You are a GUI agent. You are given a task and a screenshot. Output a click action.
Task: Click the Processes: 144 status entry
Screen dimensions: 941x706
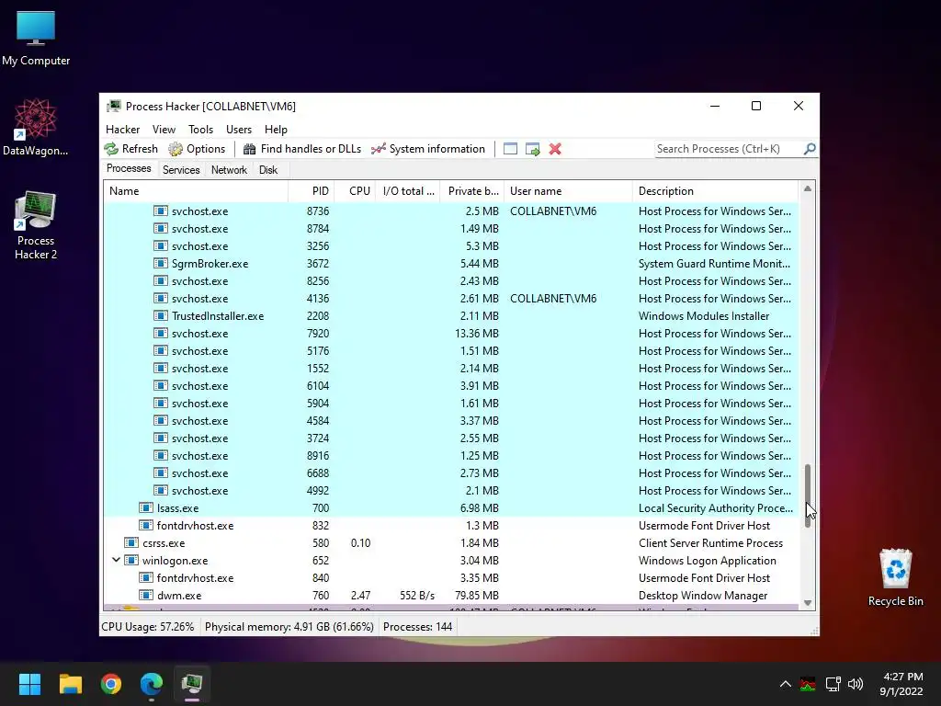click(418, 627)
